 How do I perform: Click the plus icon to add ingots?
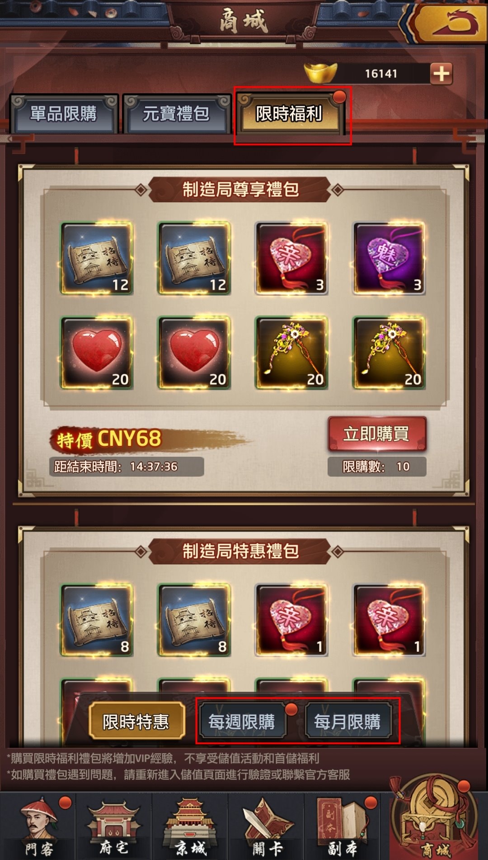click(441, 73)
